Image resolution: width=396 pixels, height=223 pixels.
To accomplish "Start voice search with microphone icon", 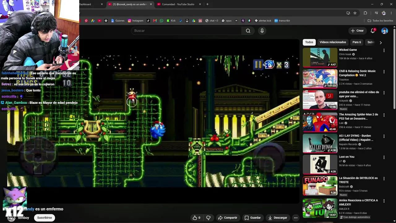I will click(262, 31).
